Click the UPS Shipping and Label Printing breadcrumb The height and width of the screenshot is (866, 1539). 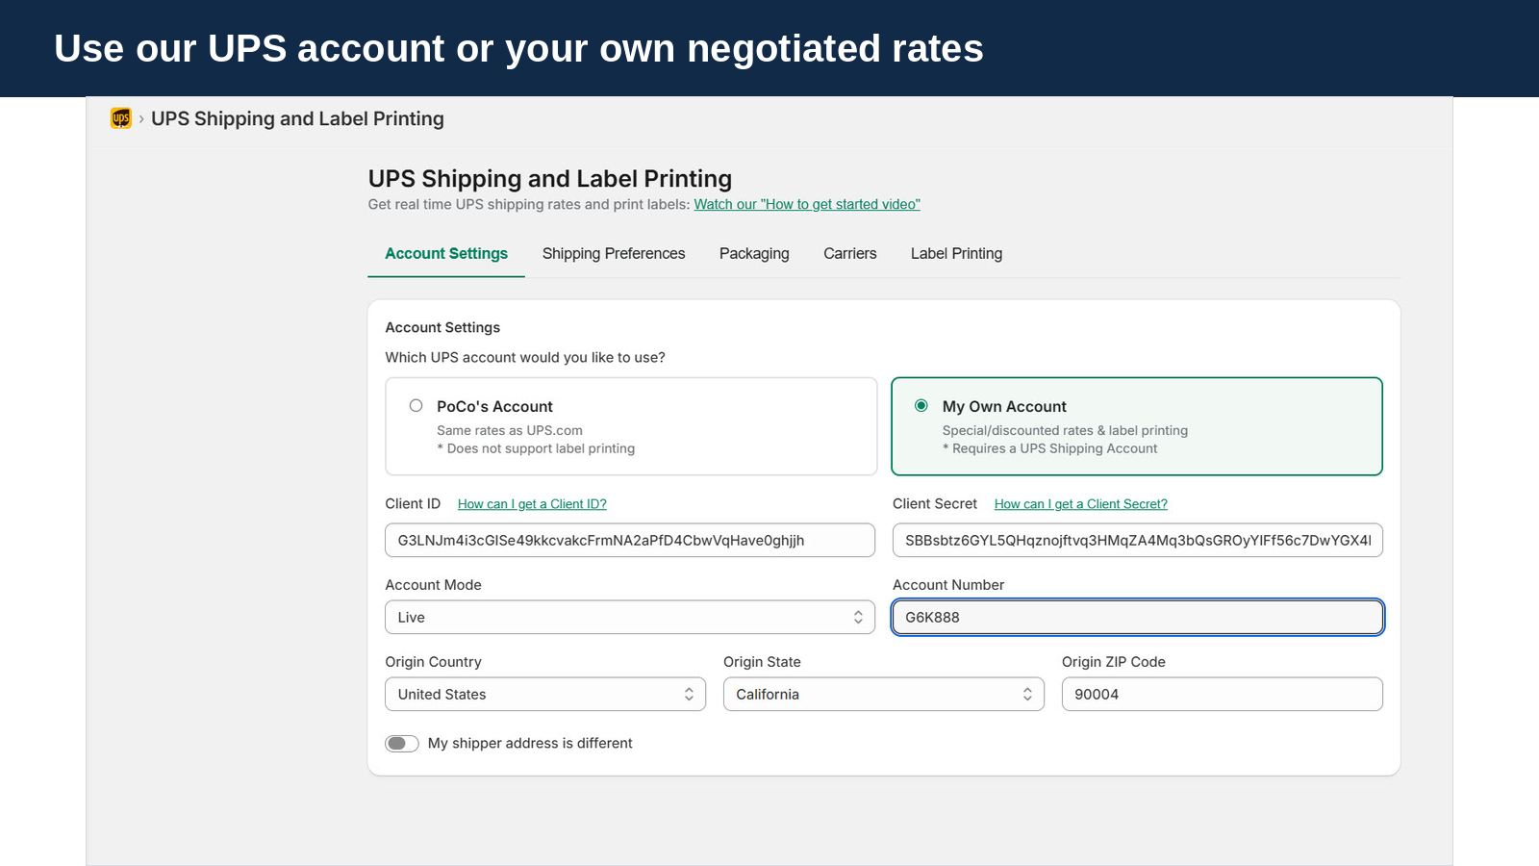point(297,119)
